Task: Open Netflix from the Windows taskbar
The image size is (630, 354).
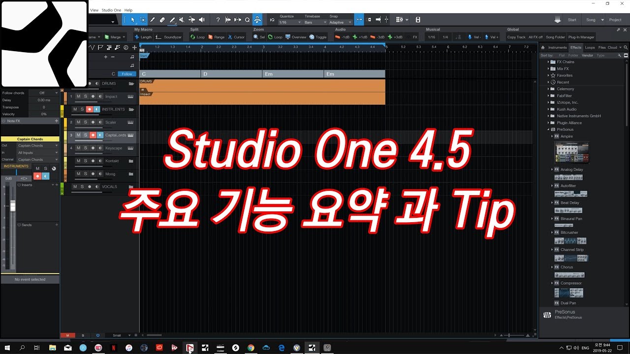Action: pyautogui.click(x=113, y=348)
